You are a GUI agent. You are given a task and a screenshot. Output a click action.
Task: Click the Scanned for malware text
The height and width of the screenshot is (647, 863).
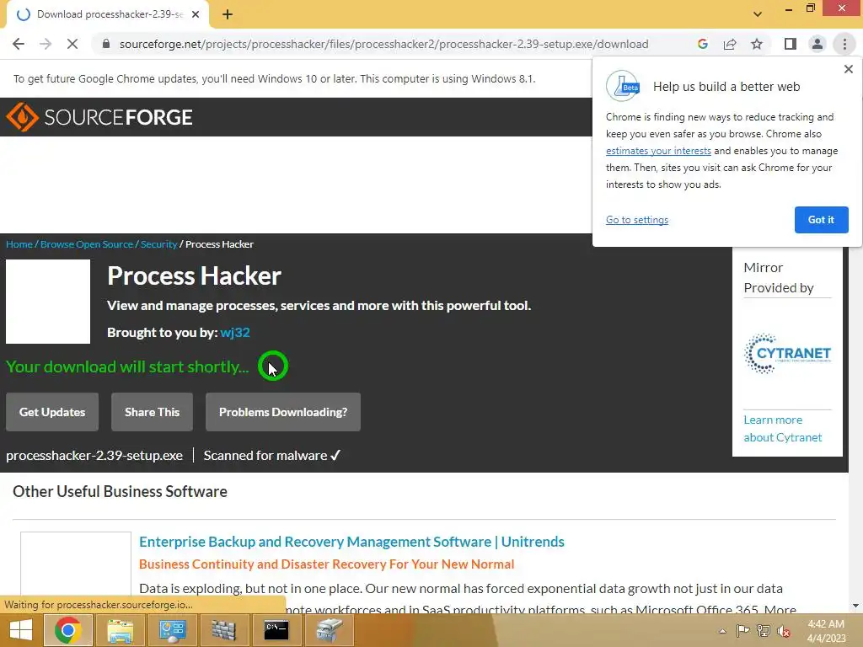pyautogui.click(x=272, y=456)
